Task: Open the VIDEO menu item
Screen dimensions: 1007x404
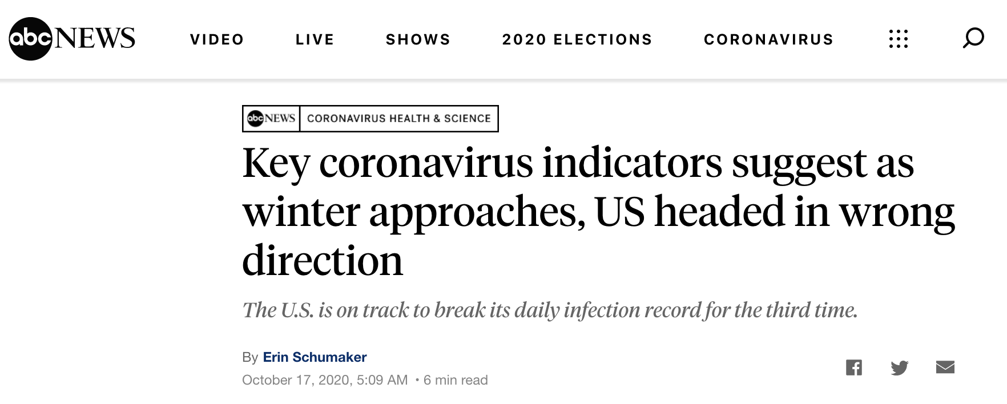Action: pos(217,39)
